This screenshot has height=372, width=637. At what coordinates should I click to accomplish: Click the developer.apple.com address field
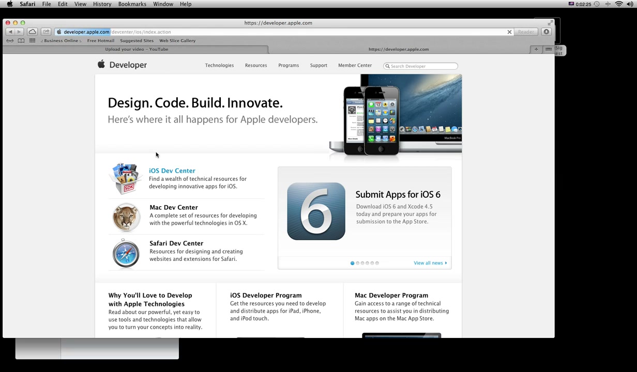tap(283, 32)
